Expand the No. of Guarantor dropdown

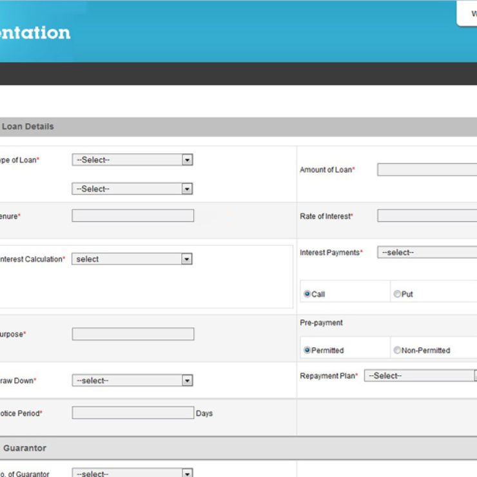pos(132,473)
